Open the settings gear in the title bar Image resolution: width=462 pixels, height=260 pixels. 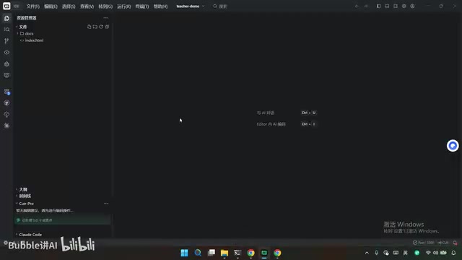pyautogui.click(x=404, y=6)
